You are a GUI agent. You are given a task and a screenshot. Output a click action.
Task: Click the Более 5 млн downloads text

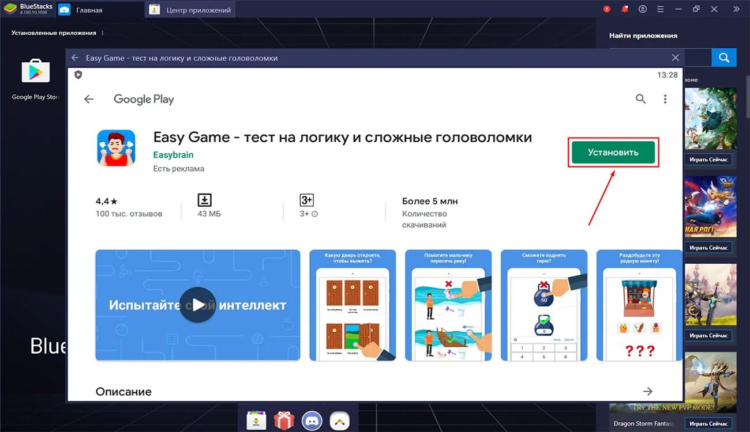tap(430, 201)
